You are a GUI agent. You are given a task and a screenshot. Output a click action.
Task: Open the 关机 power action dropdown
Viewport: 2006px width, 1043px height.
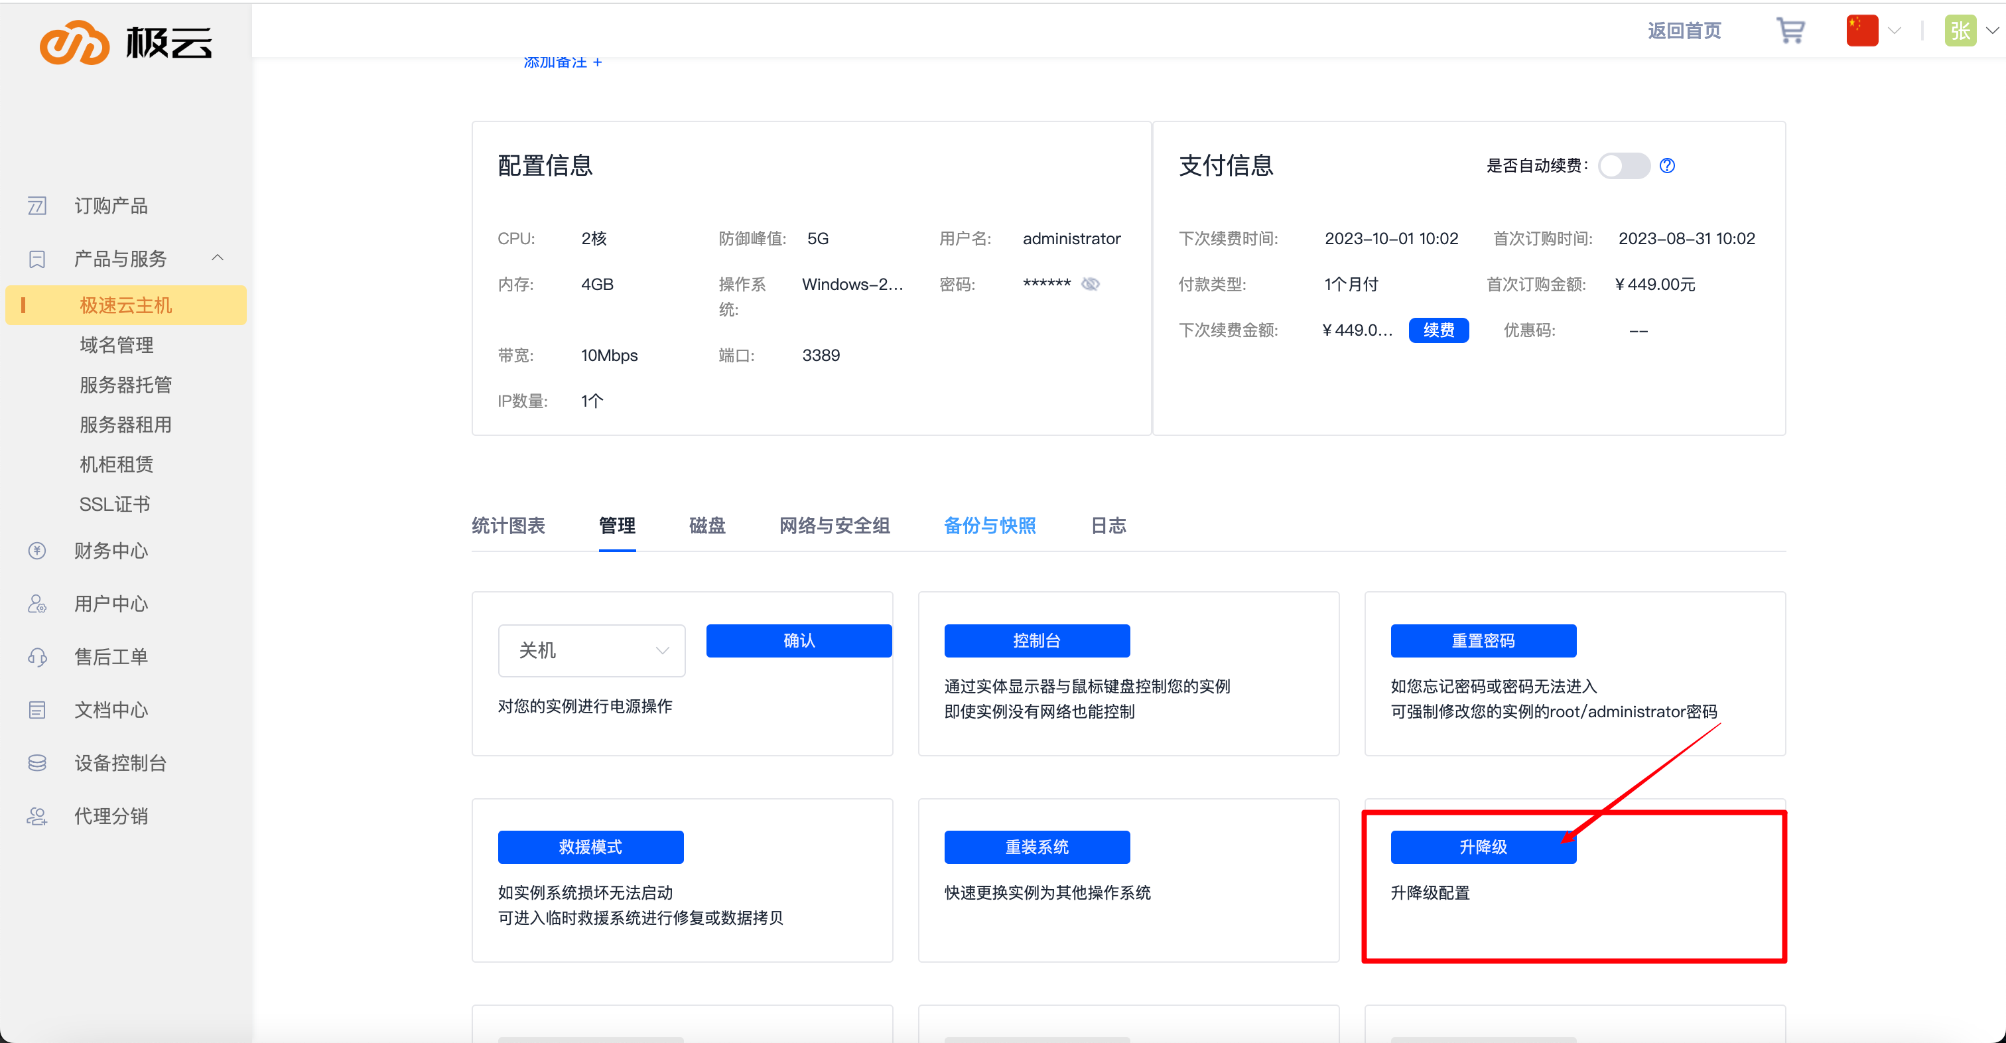(591, 650)
